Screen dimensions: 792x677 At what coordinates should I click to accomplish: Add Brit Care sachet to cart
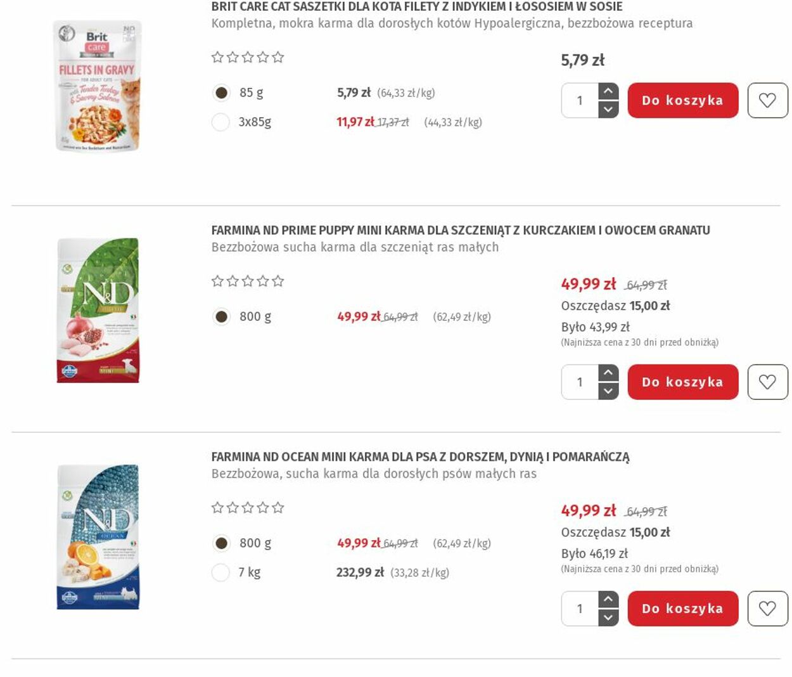(682, 100)
